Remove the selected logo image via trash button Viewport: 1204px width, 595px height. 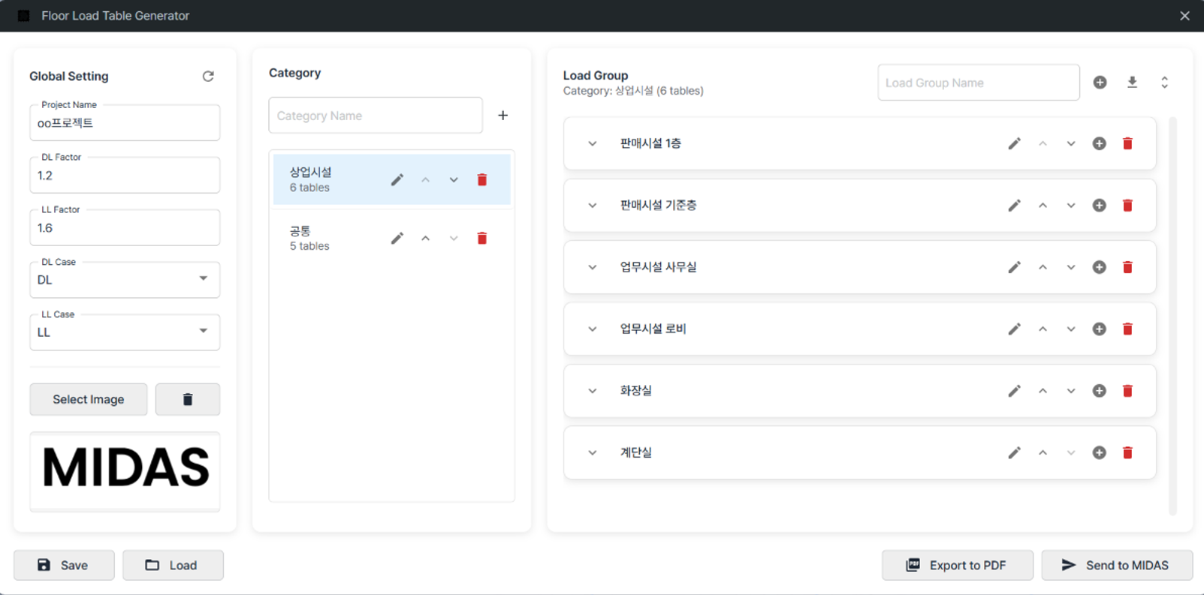pyautogui.click(x=188, y=399)
